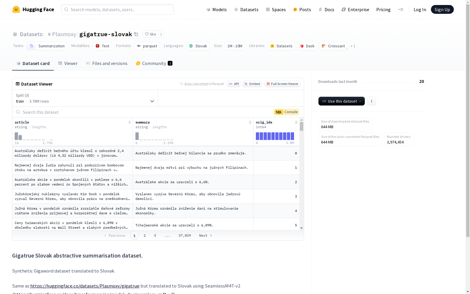
Task: Click the like count 1
Action: [161, 34]
